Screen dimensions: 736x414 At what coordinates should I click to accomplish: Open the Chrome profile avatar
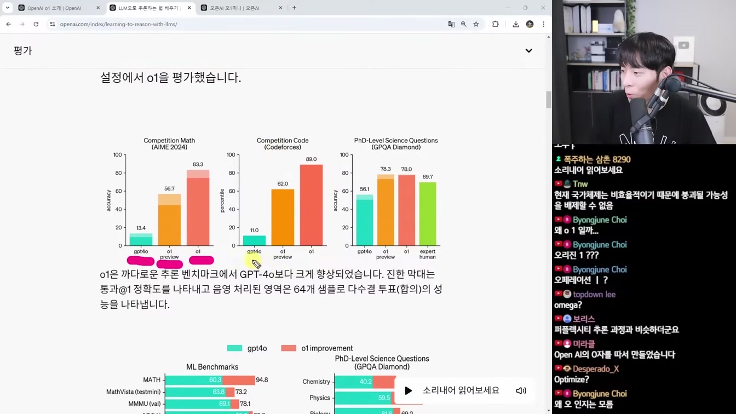pos(530,24)
